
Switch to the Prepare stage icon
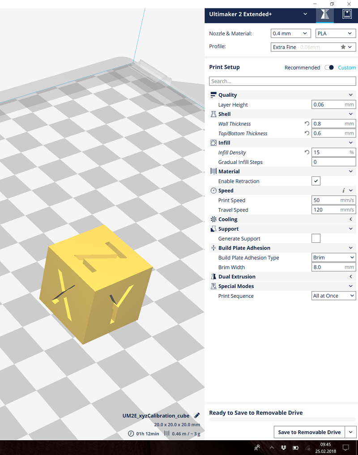pos(325,14)
